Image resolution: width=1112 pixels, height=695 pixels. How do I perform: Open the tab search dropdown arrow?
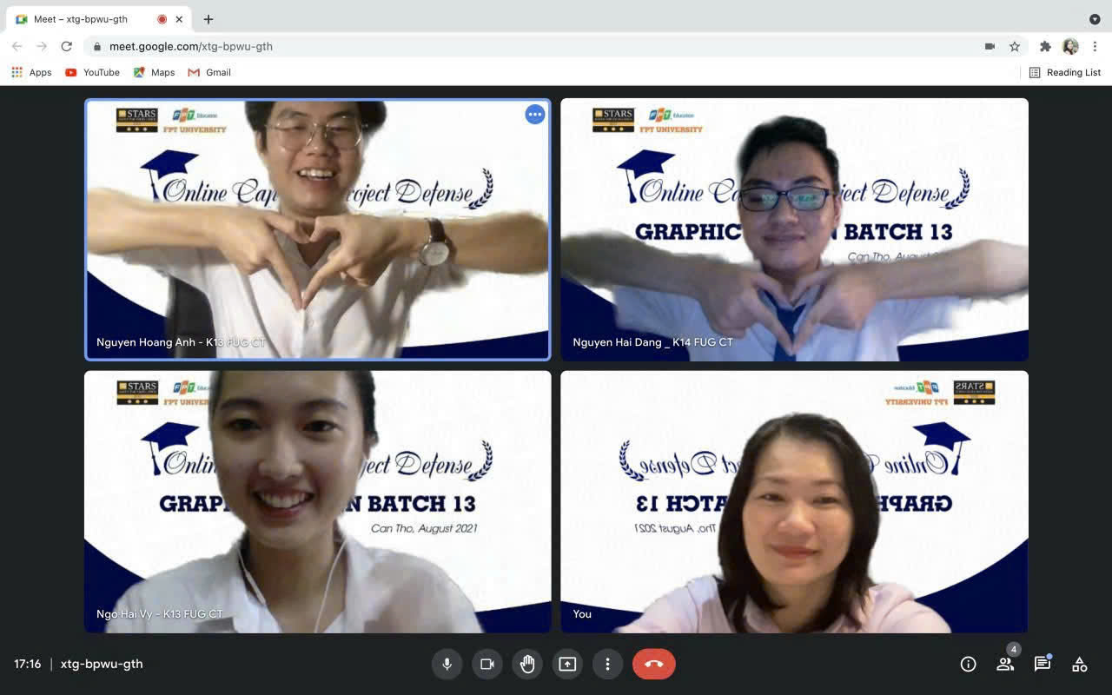click(x=1095, y=19)
